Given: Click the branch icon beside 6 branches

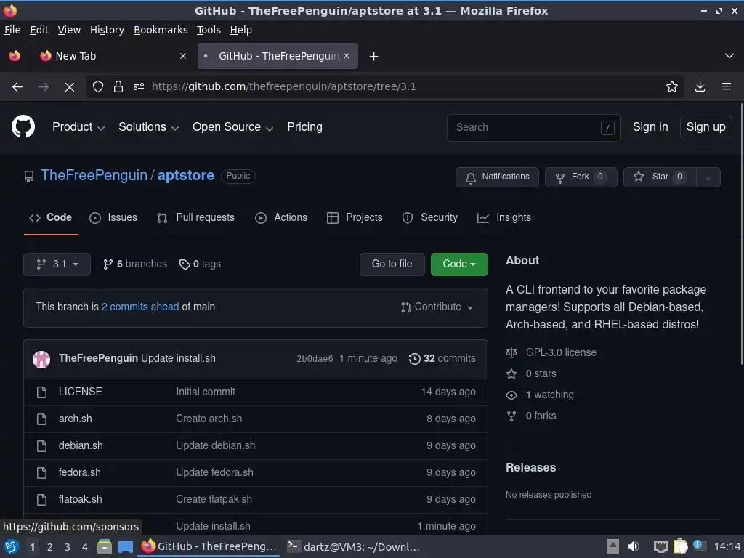Looking at the screenshot, I should coord(108,264).
